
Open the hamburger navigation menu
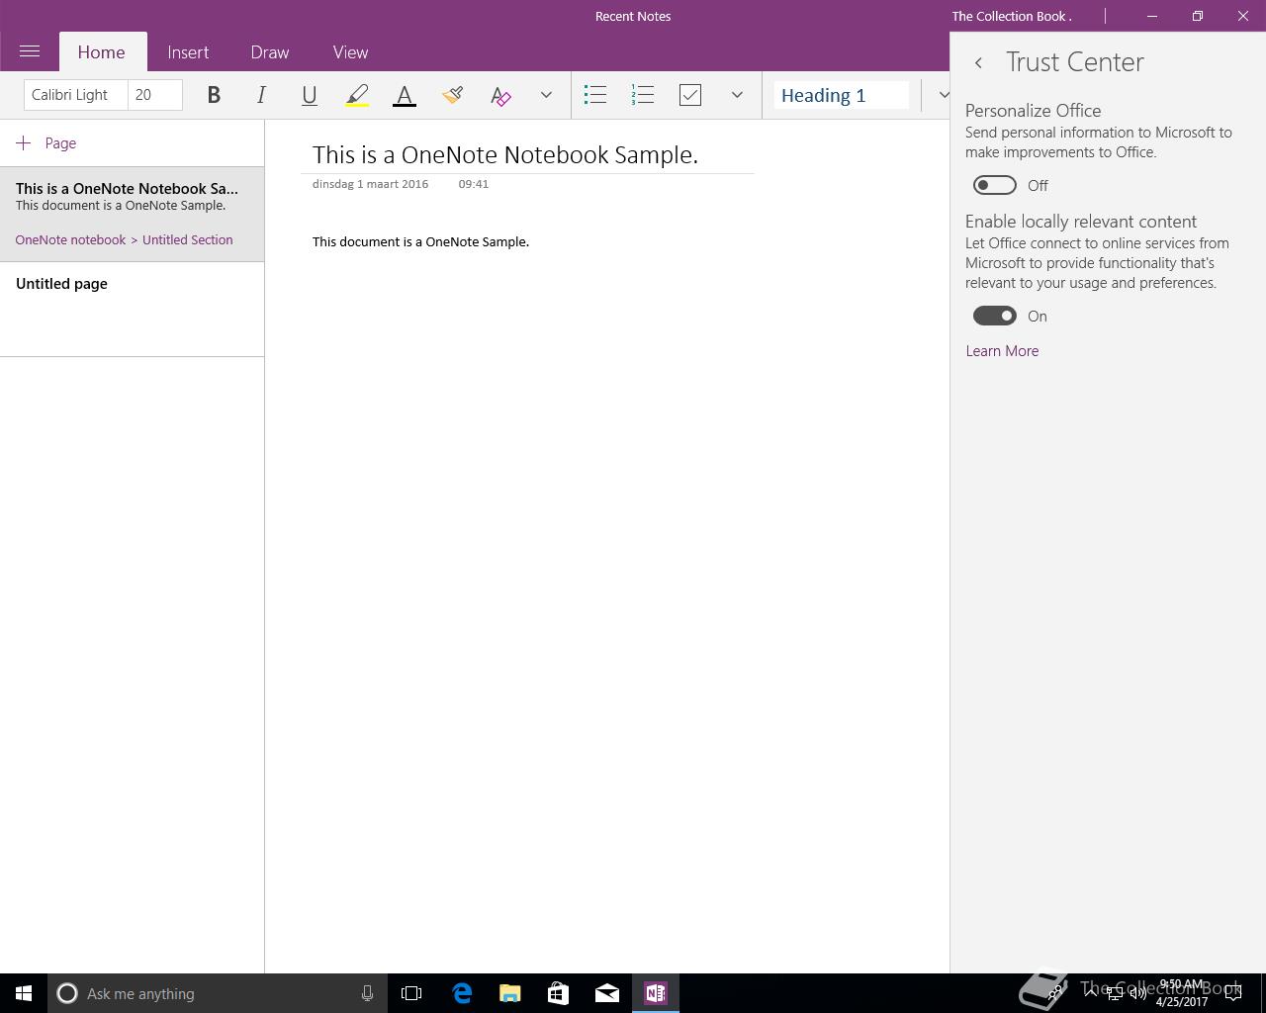point(30,51)
